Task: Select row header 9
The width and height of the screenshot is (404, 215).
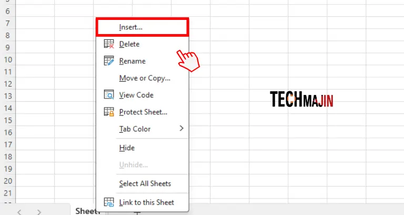Action: [8, 48]
